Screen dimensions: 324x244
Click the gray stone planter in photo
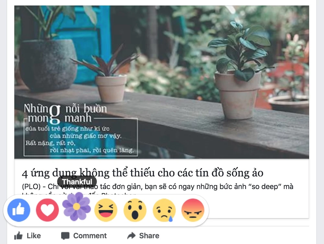coord(48,64)
